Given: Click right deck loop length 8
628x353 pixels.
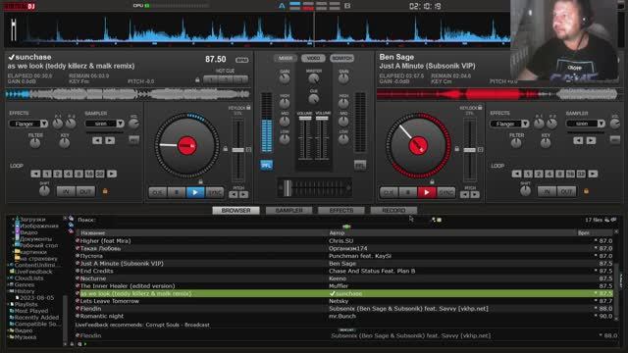Looking at the screenshot, I should pos(559,174).
